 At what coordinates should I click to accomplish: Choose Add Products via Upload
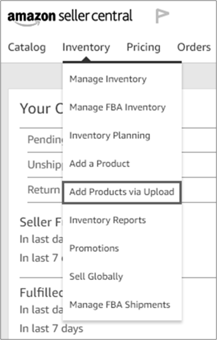(x=122, y=192)
